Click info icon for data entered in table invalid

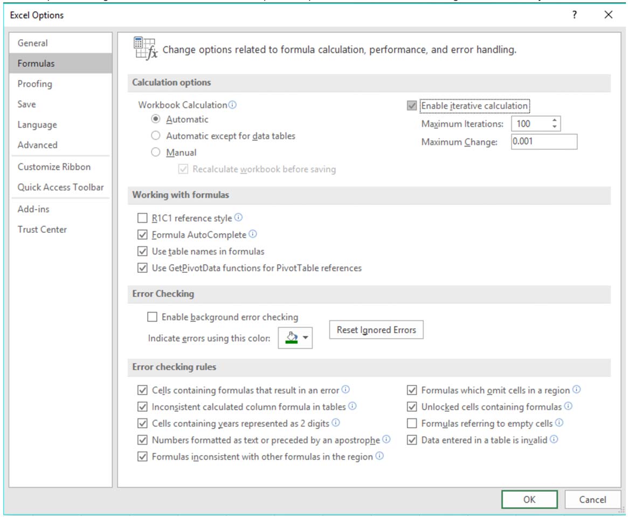554,439
